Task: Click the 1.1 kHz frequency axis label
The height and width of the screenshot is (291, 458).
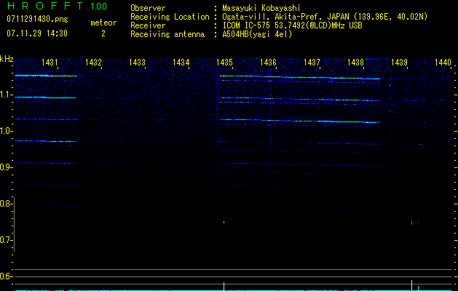Action: pos(5,95)
